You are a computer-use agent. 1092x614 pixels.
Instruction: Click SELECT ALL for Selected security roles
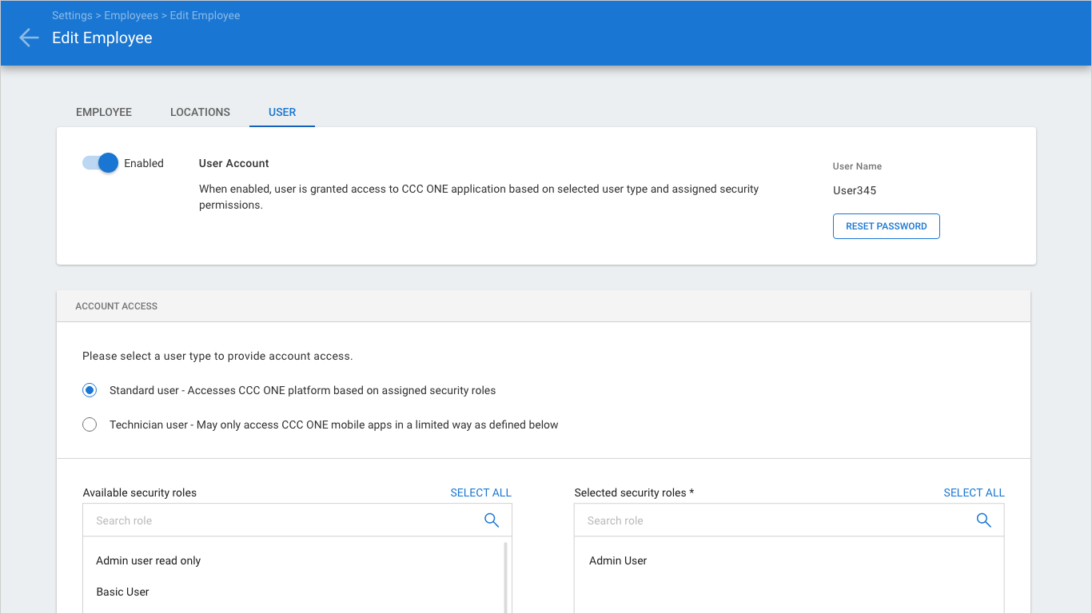974,492
